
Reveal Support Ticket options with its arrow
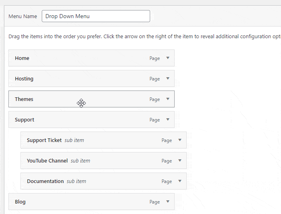[x=180, y=140]
